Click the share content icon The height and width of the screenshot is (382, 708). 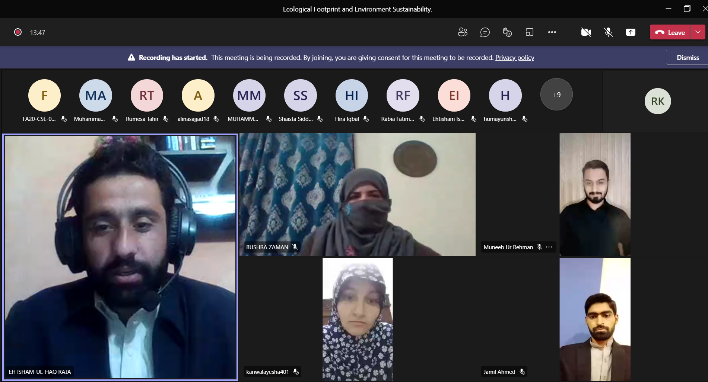click(631, 32)
